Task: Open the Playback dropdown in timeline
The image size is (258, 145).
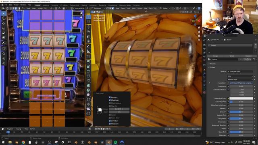Action: pyautogui.click(x=11, y=129)
